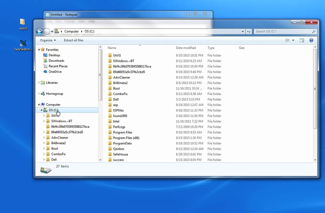The width and height of the screenshot is (325, 213).
Task: Click the navigation pane scroll-down arrow
Action: point(101,160)
